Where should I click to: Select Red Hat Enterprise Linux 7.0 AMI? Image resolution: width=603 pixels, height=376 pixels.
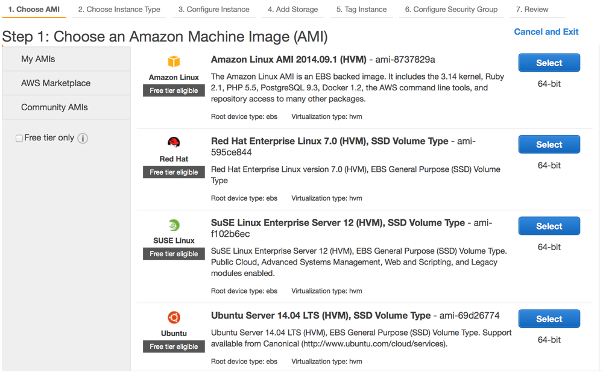click(x=549, y=145)
